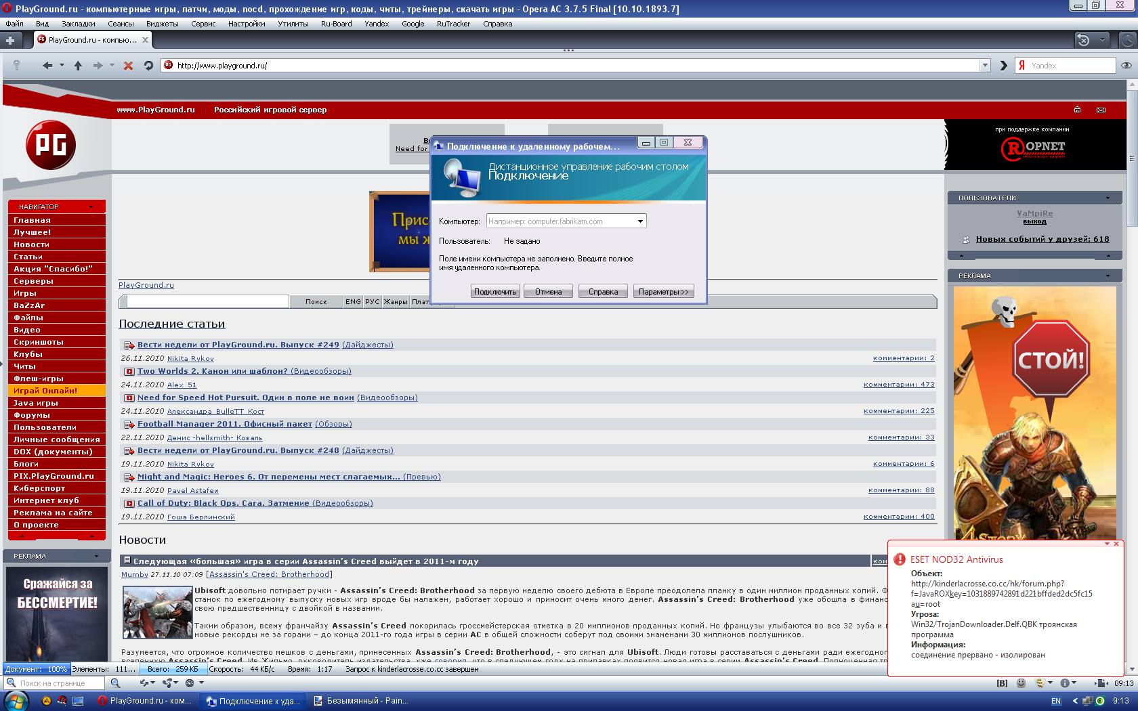This screenshot has height=711, width=1138.
Task: Click the site search text box
Action: click(208, 301)
